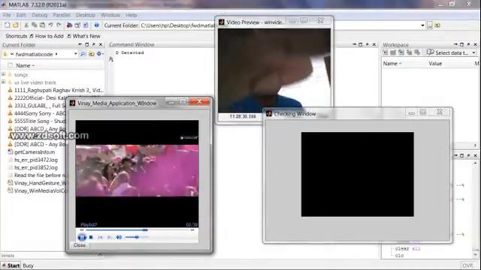Click the black display in Checking Window
Screen dimensions: 481x270
[358, 174]
